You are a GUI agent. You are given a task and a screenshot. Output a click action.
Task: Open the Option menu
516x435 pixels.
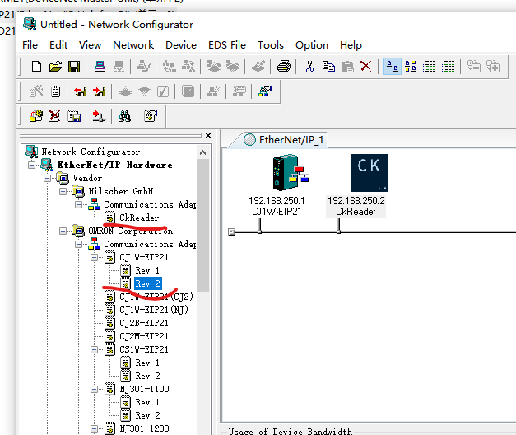tap(312, 44)
